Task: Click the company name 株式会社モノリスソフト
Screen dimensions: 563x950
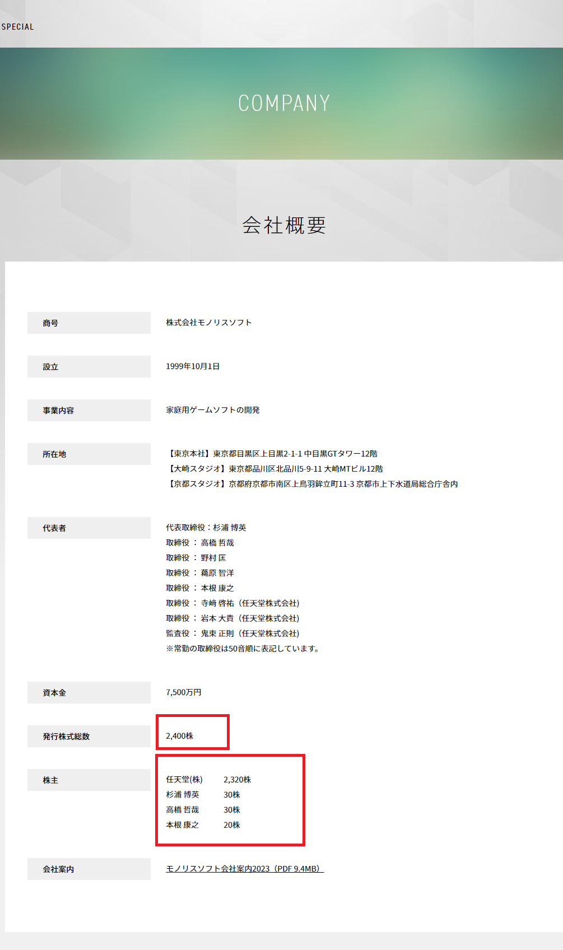Action: (x=209, y=323)
